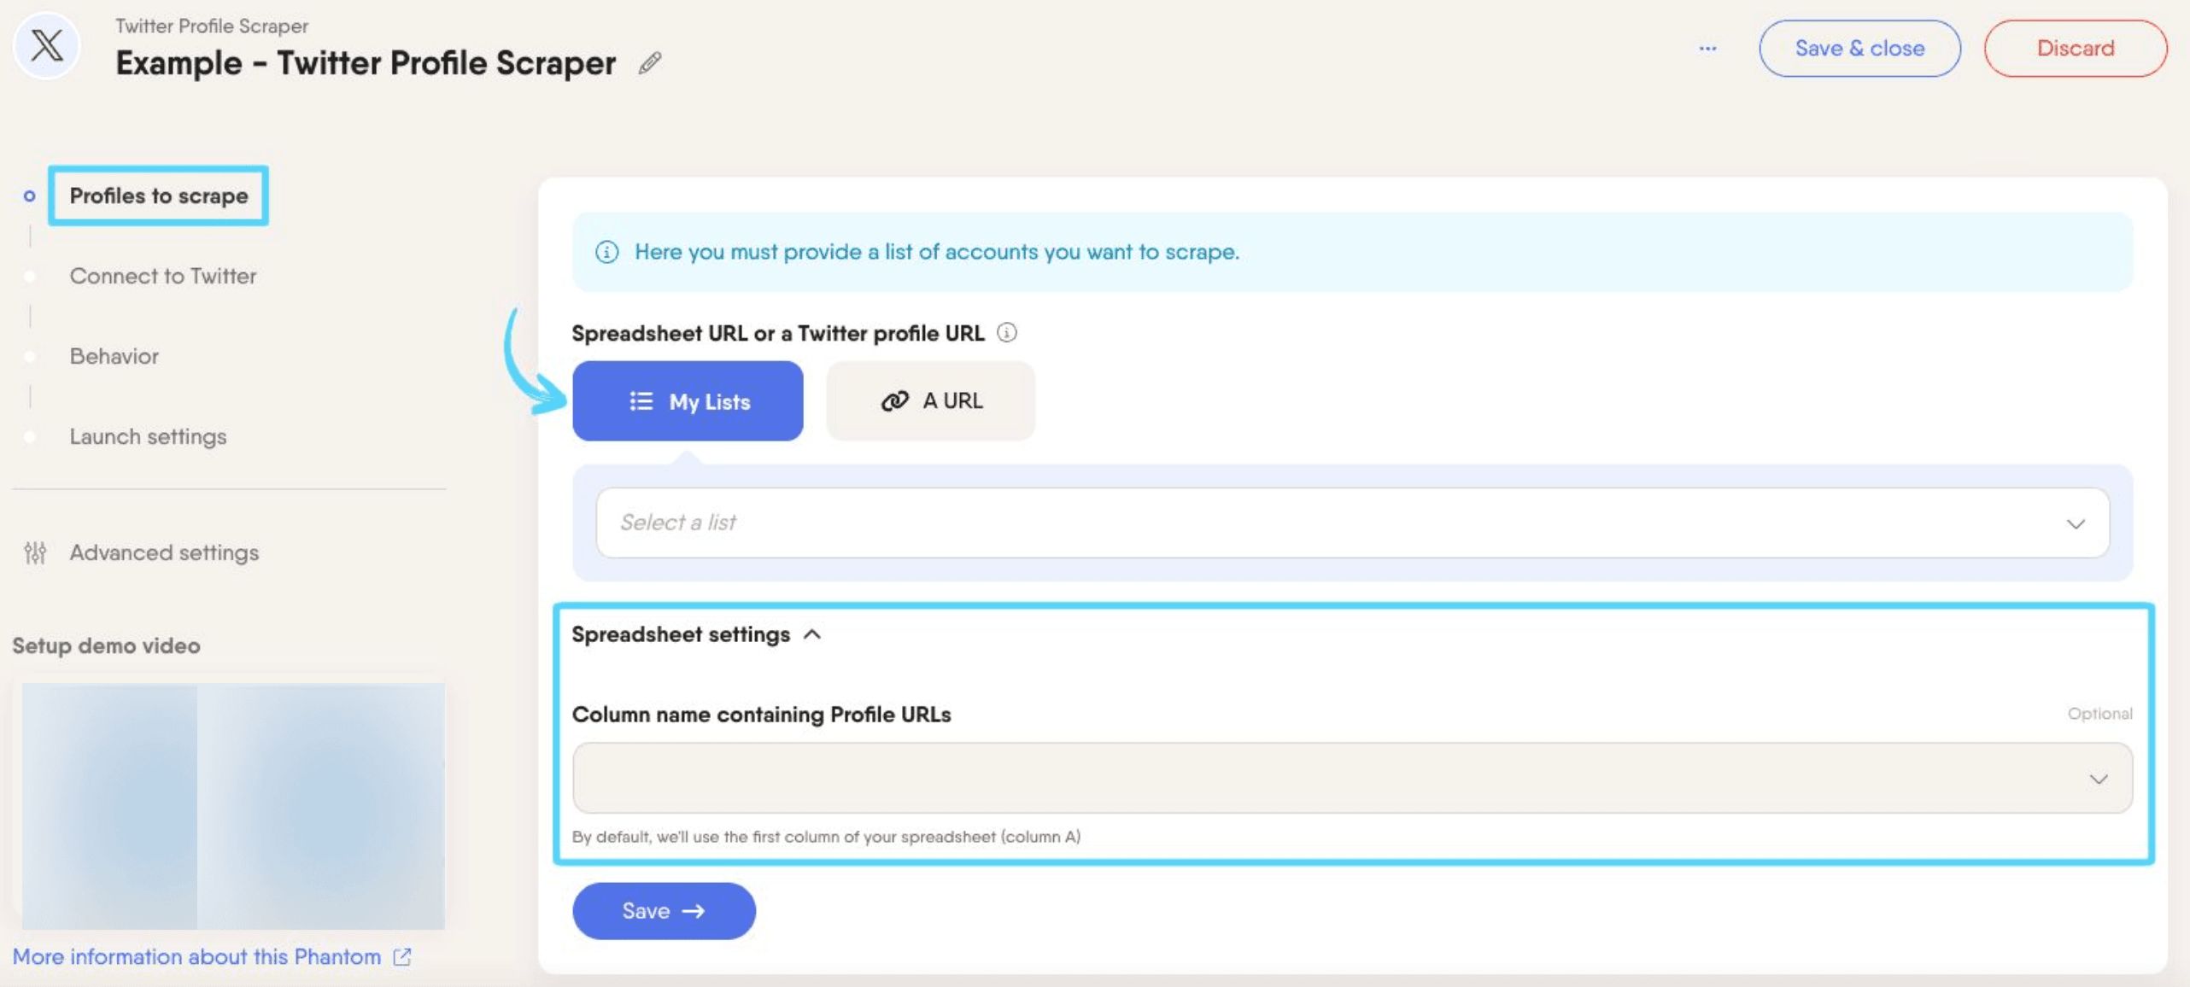Click the blue Save arrow button

tap(664, 911)
